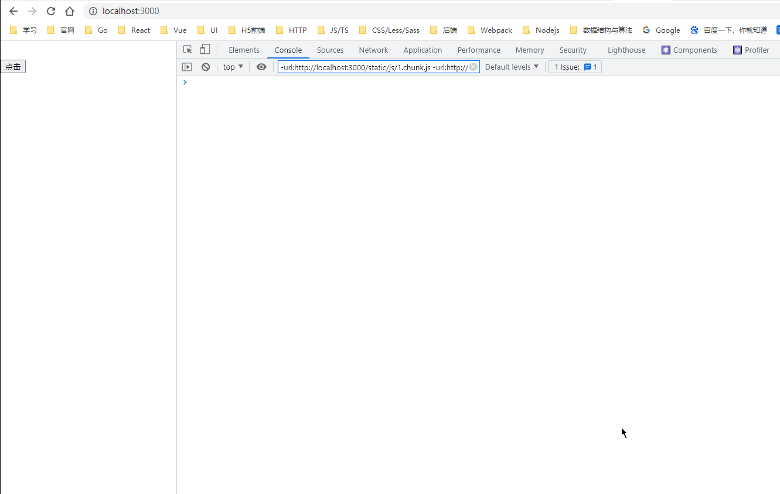Open the 百度一下 bookmark
This screenshot has height=494, width=780.
(x=729, y=30)
